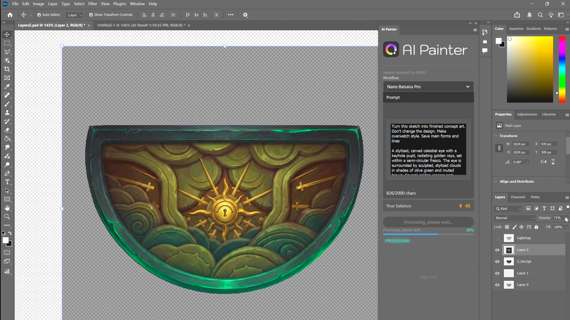Switch to the Adjustments tab
The width and height of the screenshot is (570, 320).
point(527,114)
